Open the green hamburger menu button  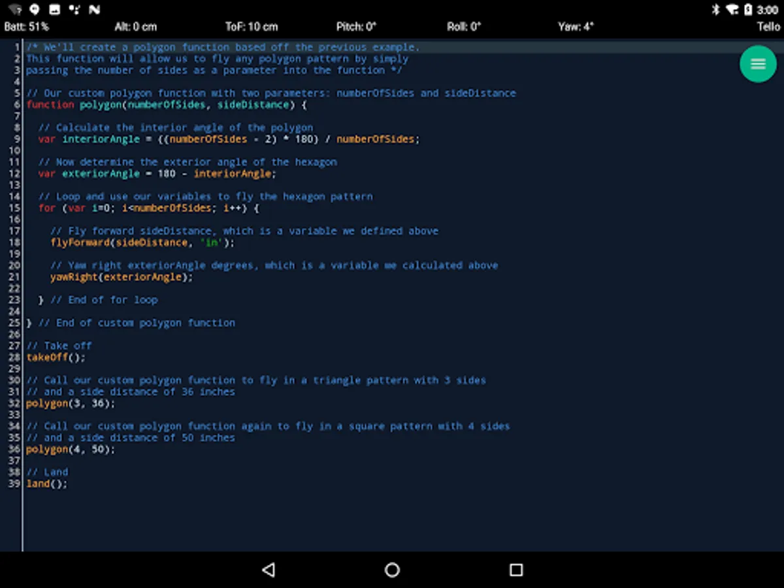(758, 63)
